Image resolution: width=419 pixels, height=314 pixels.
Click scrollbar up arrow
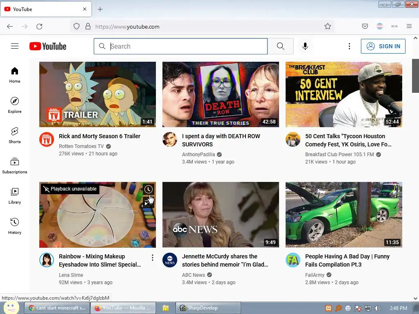coord(416,38)
